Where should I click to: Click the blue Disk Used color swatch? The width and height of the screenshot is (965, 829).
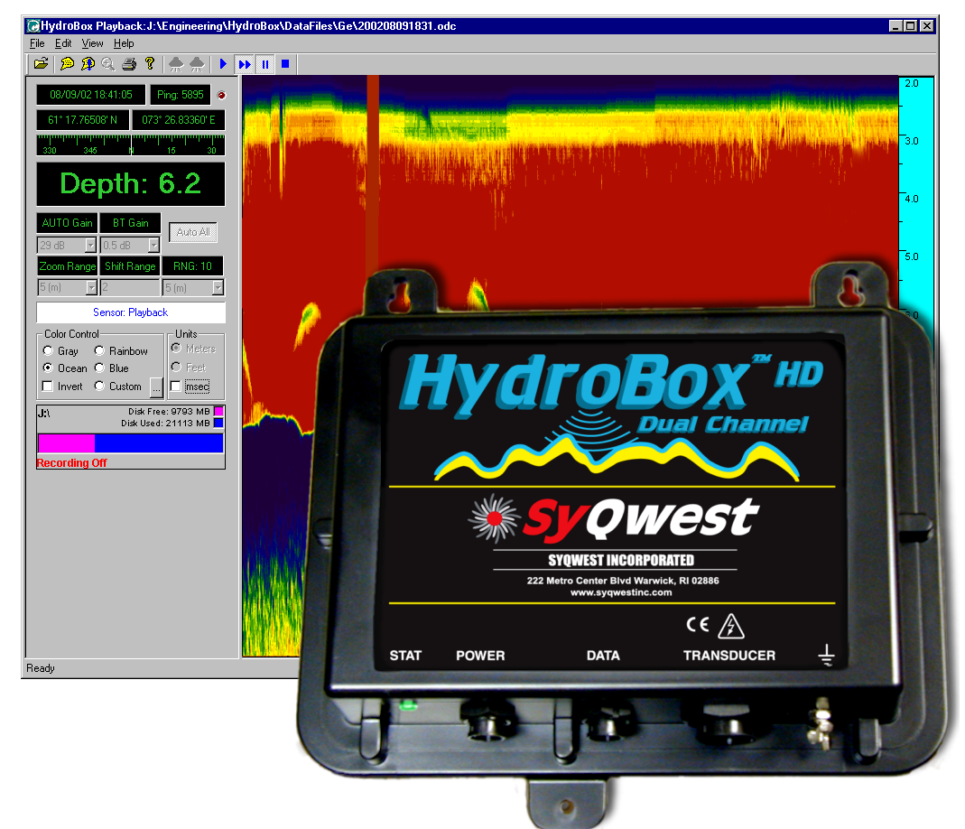pos(218,423)
